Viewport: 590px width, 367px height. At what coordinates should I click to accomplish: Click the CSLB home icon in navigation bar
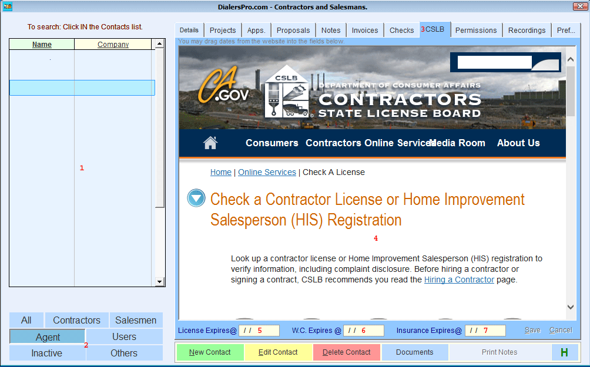(x=210, y=143)
